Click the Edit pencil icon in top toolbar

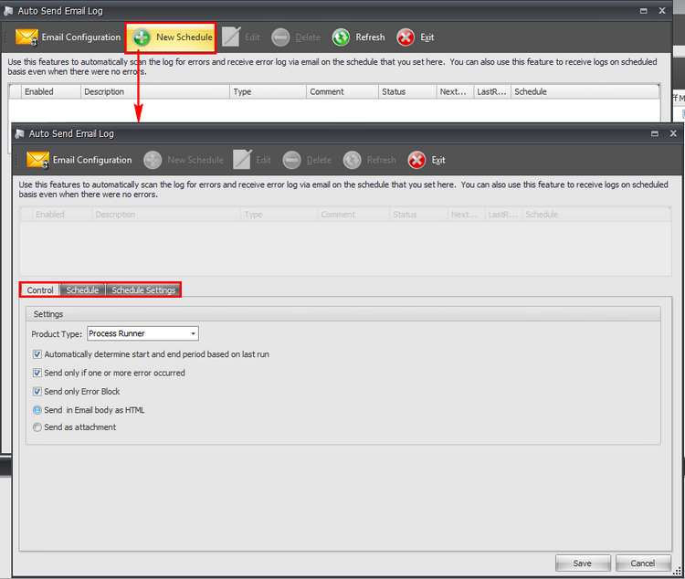231,37
